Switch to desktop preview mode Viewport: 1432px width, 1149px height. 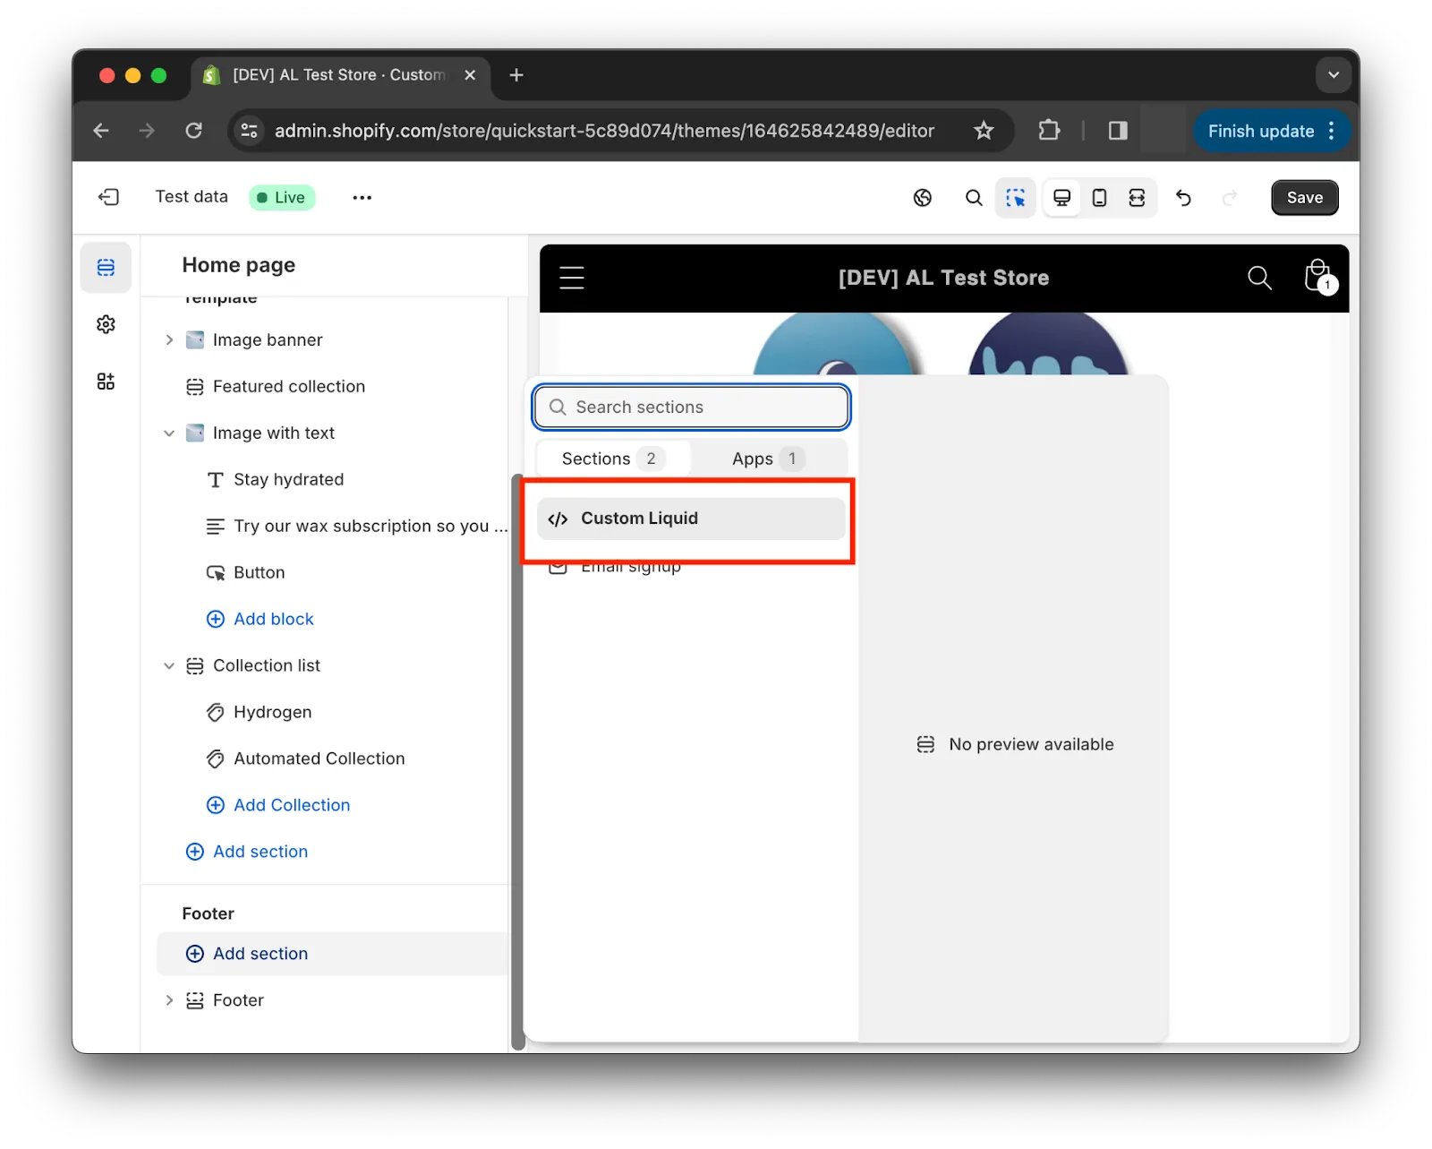(x=1061, y=198)
